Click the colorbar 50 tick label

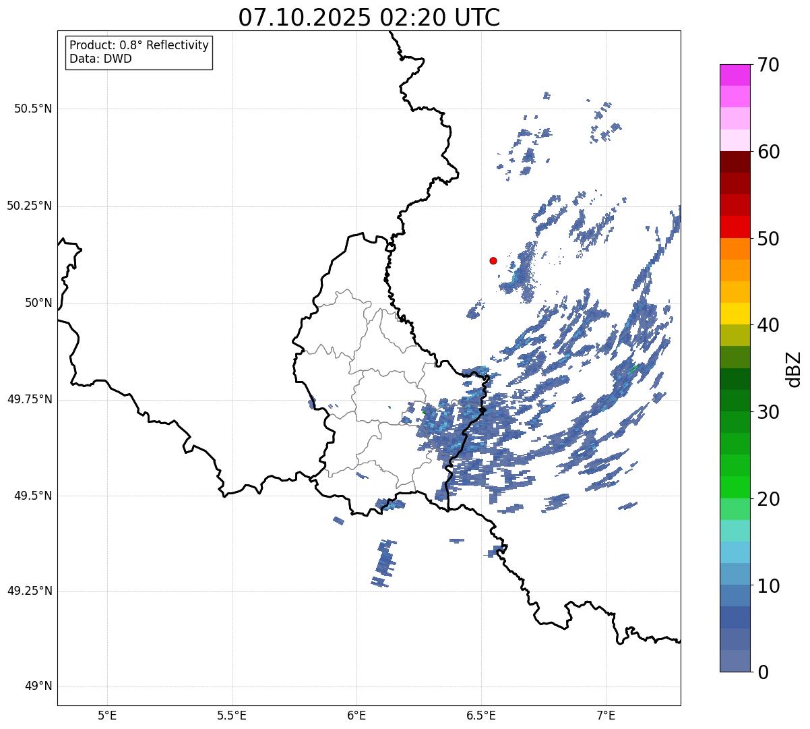pyautogui.click(x=768, y=239)
